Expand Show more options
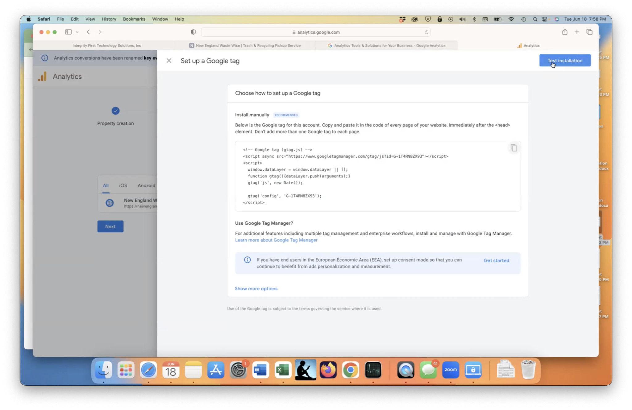The image size is (632, 410). 256,288
